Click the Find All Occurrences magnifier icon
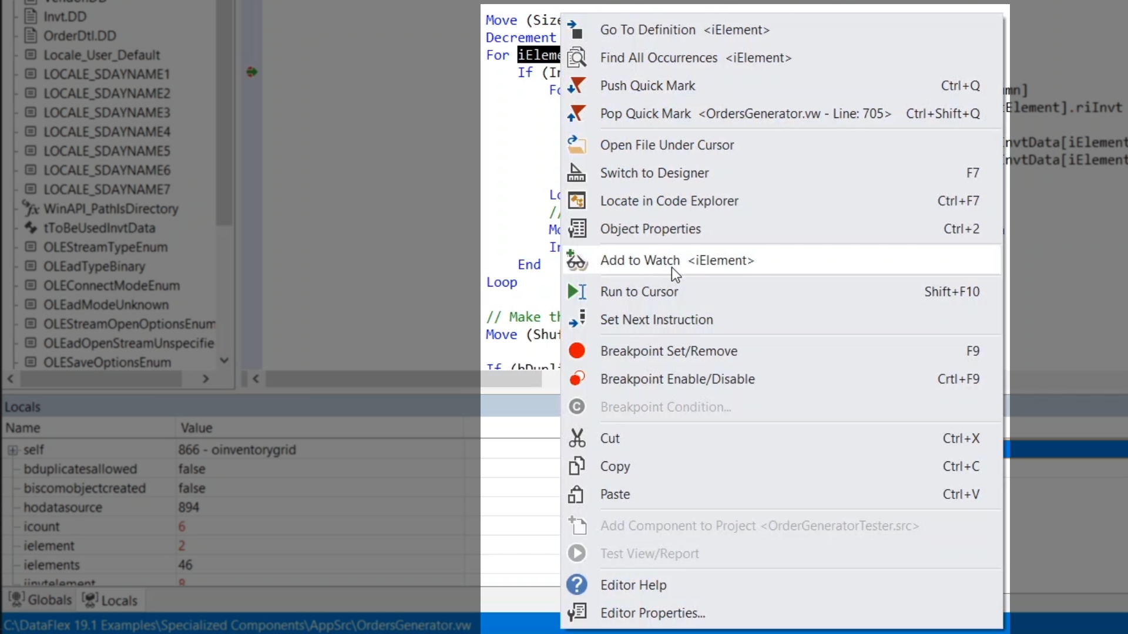 point(576,58)
